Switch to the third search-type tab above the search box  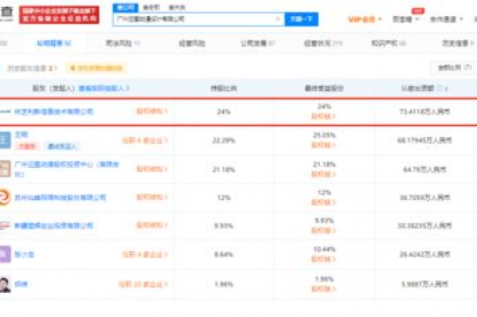point(176,7)
